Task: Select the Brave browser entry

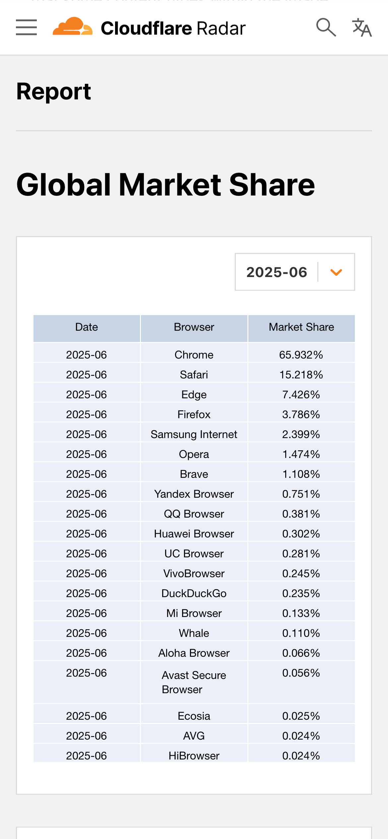Action: (194, 474)
